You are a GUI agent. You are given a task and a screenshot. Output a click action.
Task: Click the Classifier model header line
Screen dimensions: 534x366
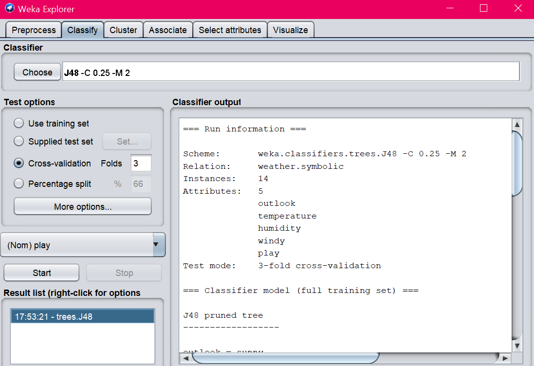click(x=301, y=291)
